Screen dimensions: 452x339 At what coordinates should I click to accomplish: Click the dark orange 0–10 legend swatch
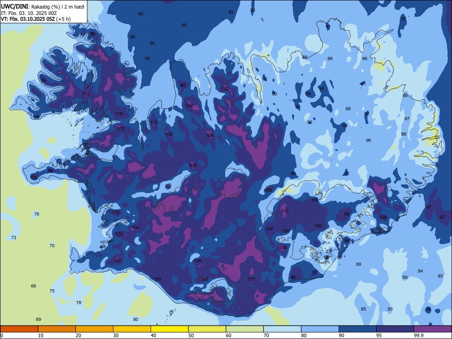tap(19, 329)
